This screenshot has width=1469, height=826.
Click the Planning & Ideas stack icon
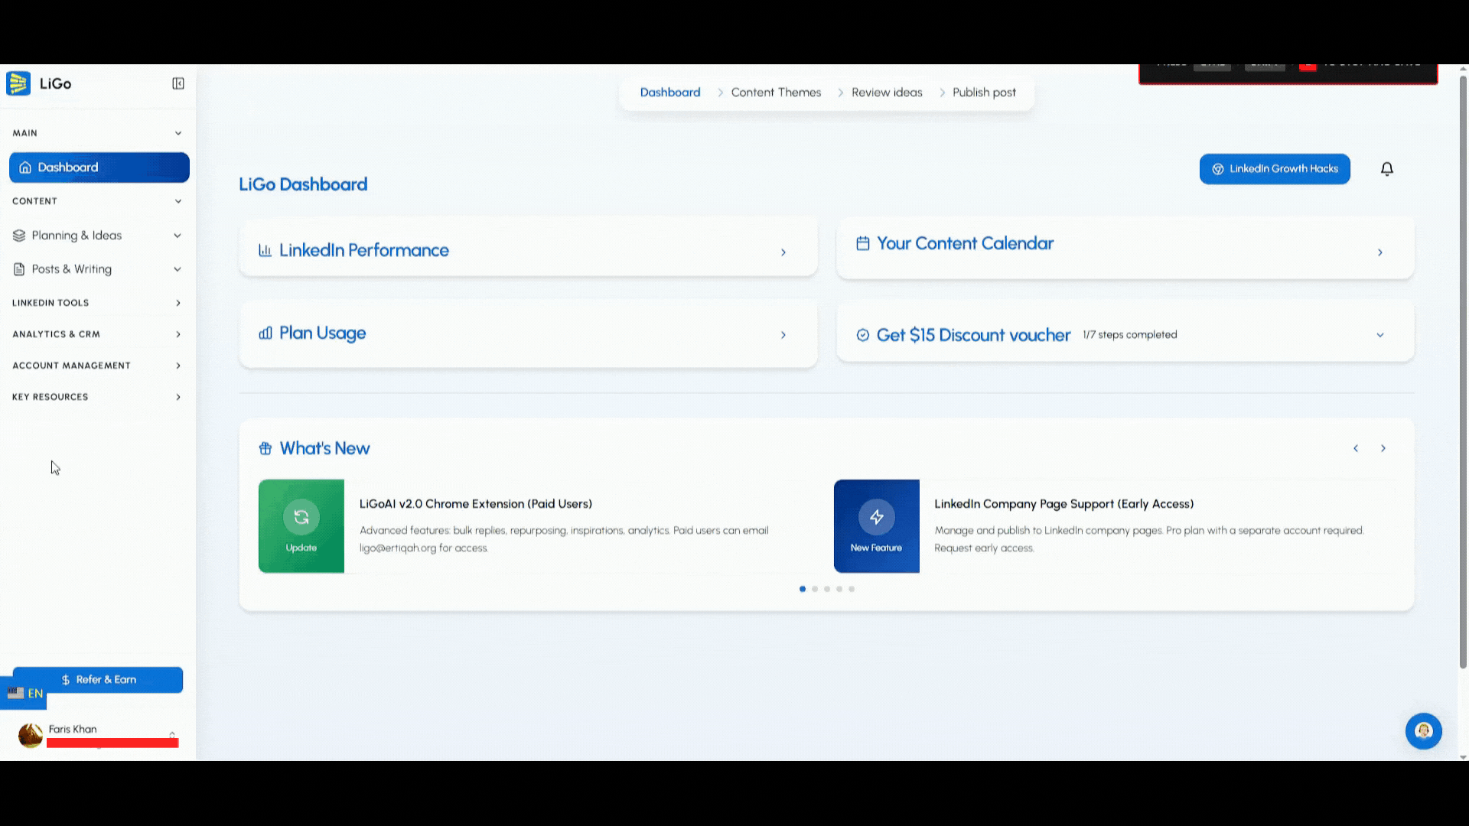tap(19, 236)
